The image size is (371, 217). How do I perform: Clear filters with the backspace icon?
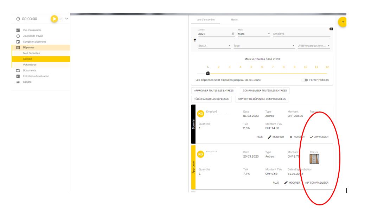(x=331, y=29)
